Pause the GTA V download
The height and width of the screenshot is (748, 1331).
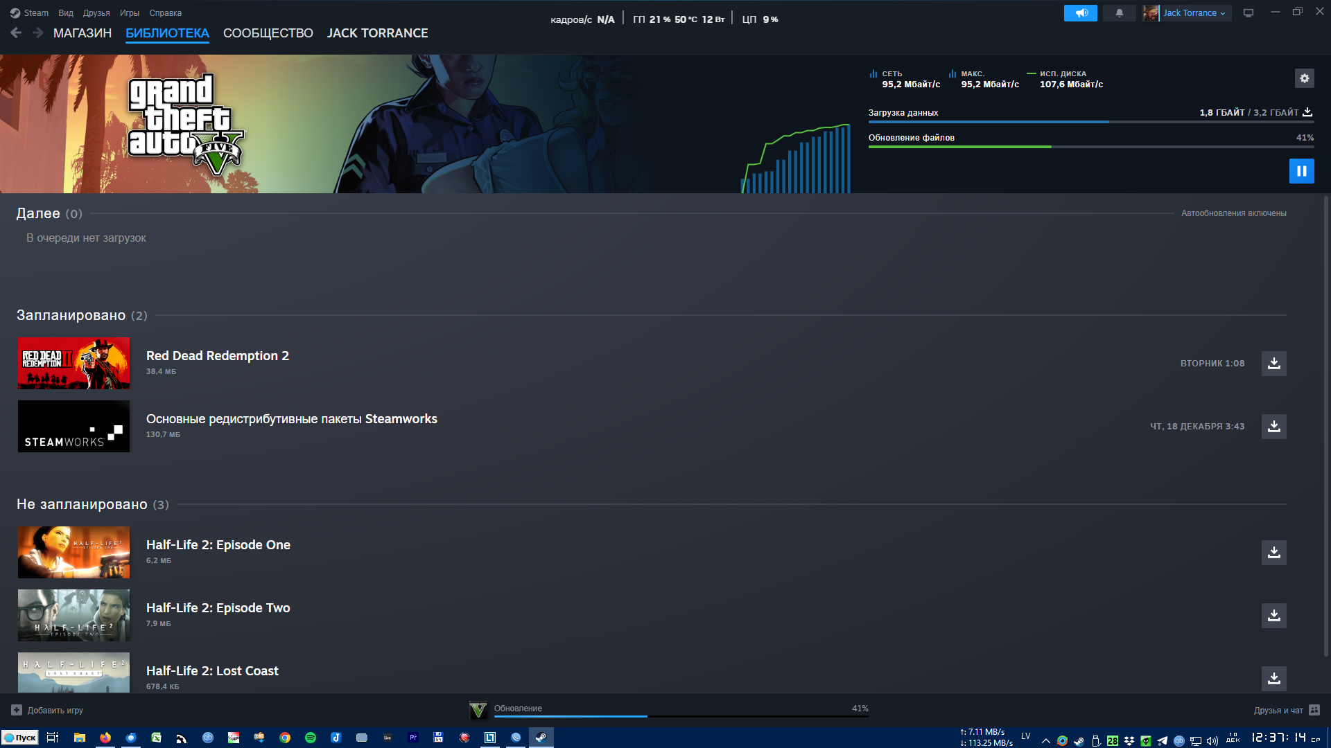(1301, 171)
